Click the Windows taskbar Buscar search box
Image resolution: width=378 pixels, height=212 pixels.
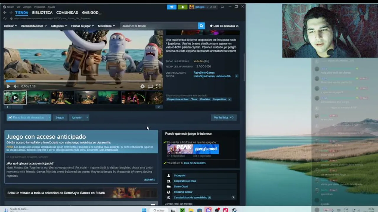coord(159,210)
